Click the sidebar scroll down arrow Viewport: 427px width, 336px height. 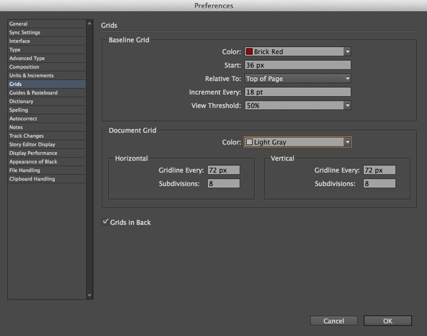90,295
